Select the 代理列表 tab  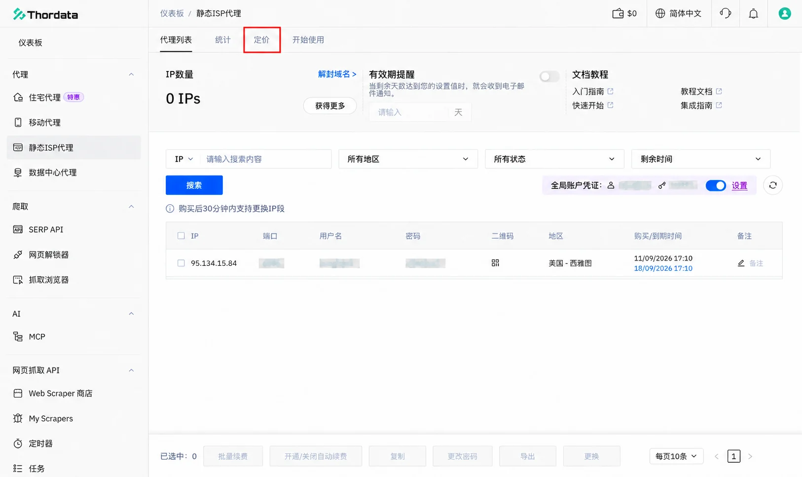(x=176, y=40)
